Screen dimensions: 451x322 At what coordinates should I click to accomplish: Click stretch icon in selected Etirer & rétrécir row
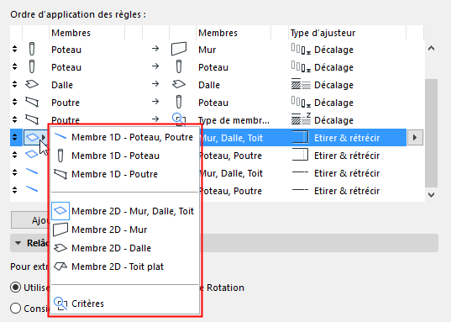point(301,137)
